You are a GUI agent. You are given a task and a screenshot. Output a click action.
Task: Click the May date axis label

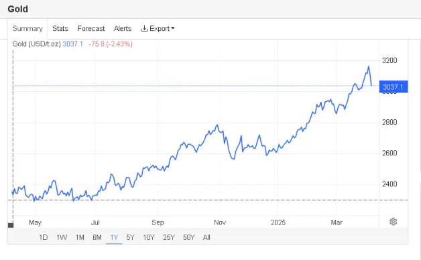click(35, 222)
